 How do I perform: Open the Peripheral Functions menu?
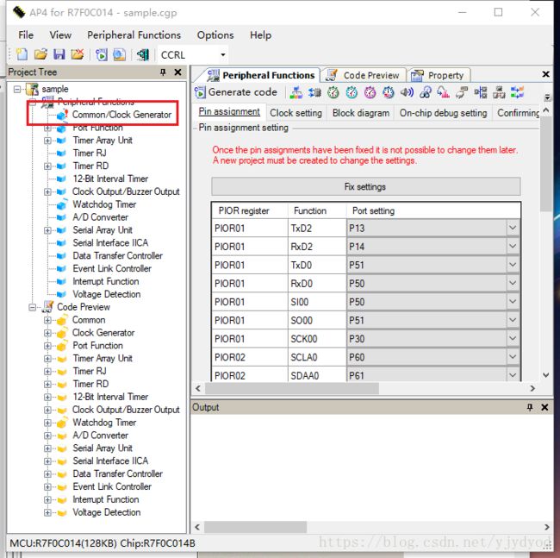click(134, 35)
